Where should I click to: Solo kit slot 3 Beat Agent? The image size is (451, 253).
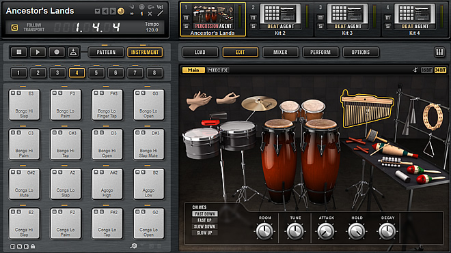tap(320, 26)
